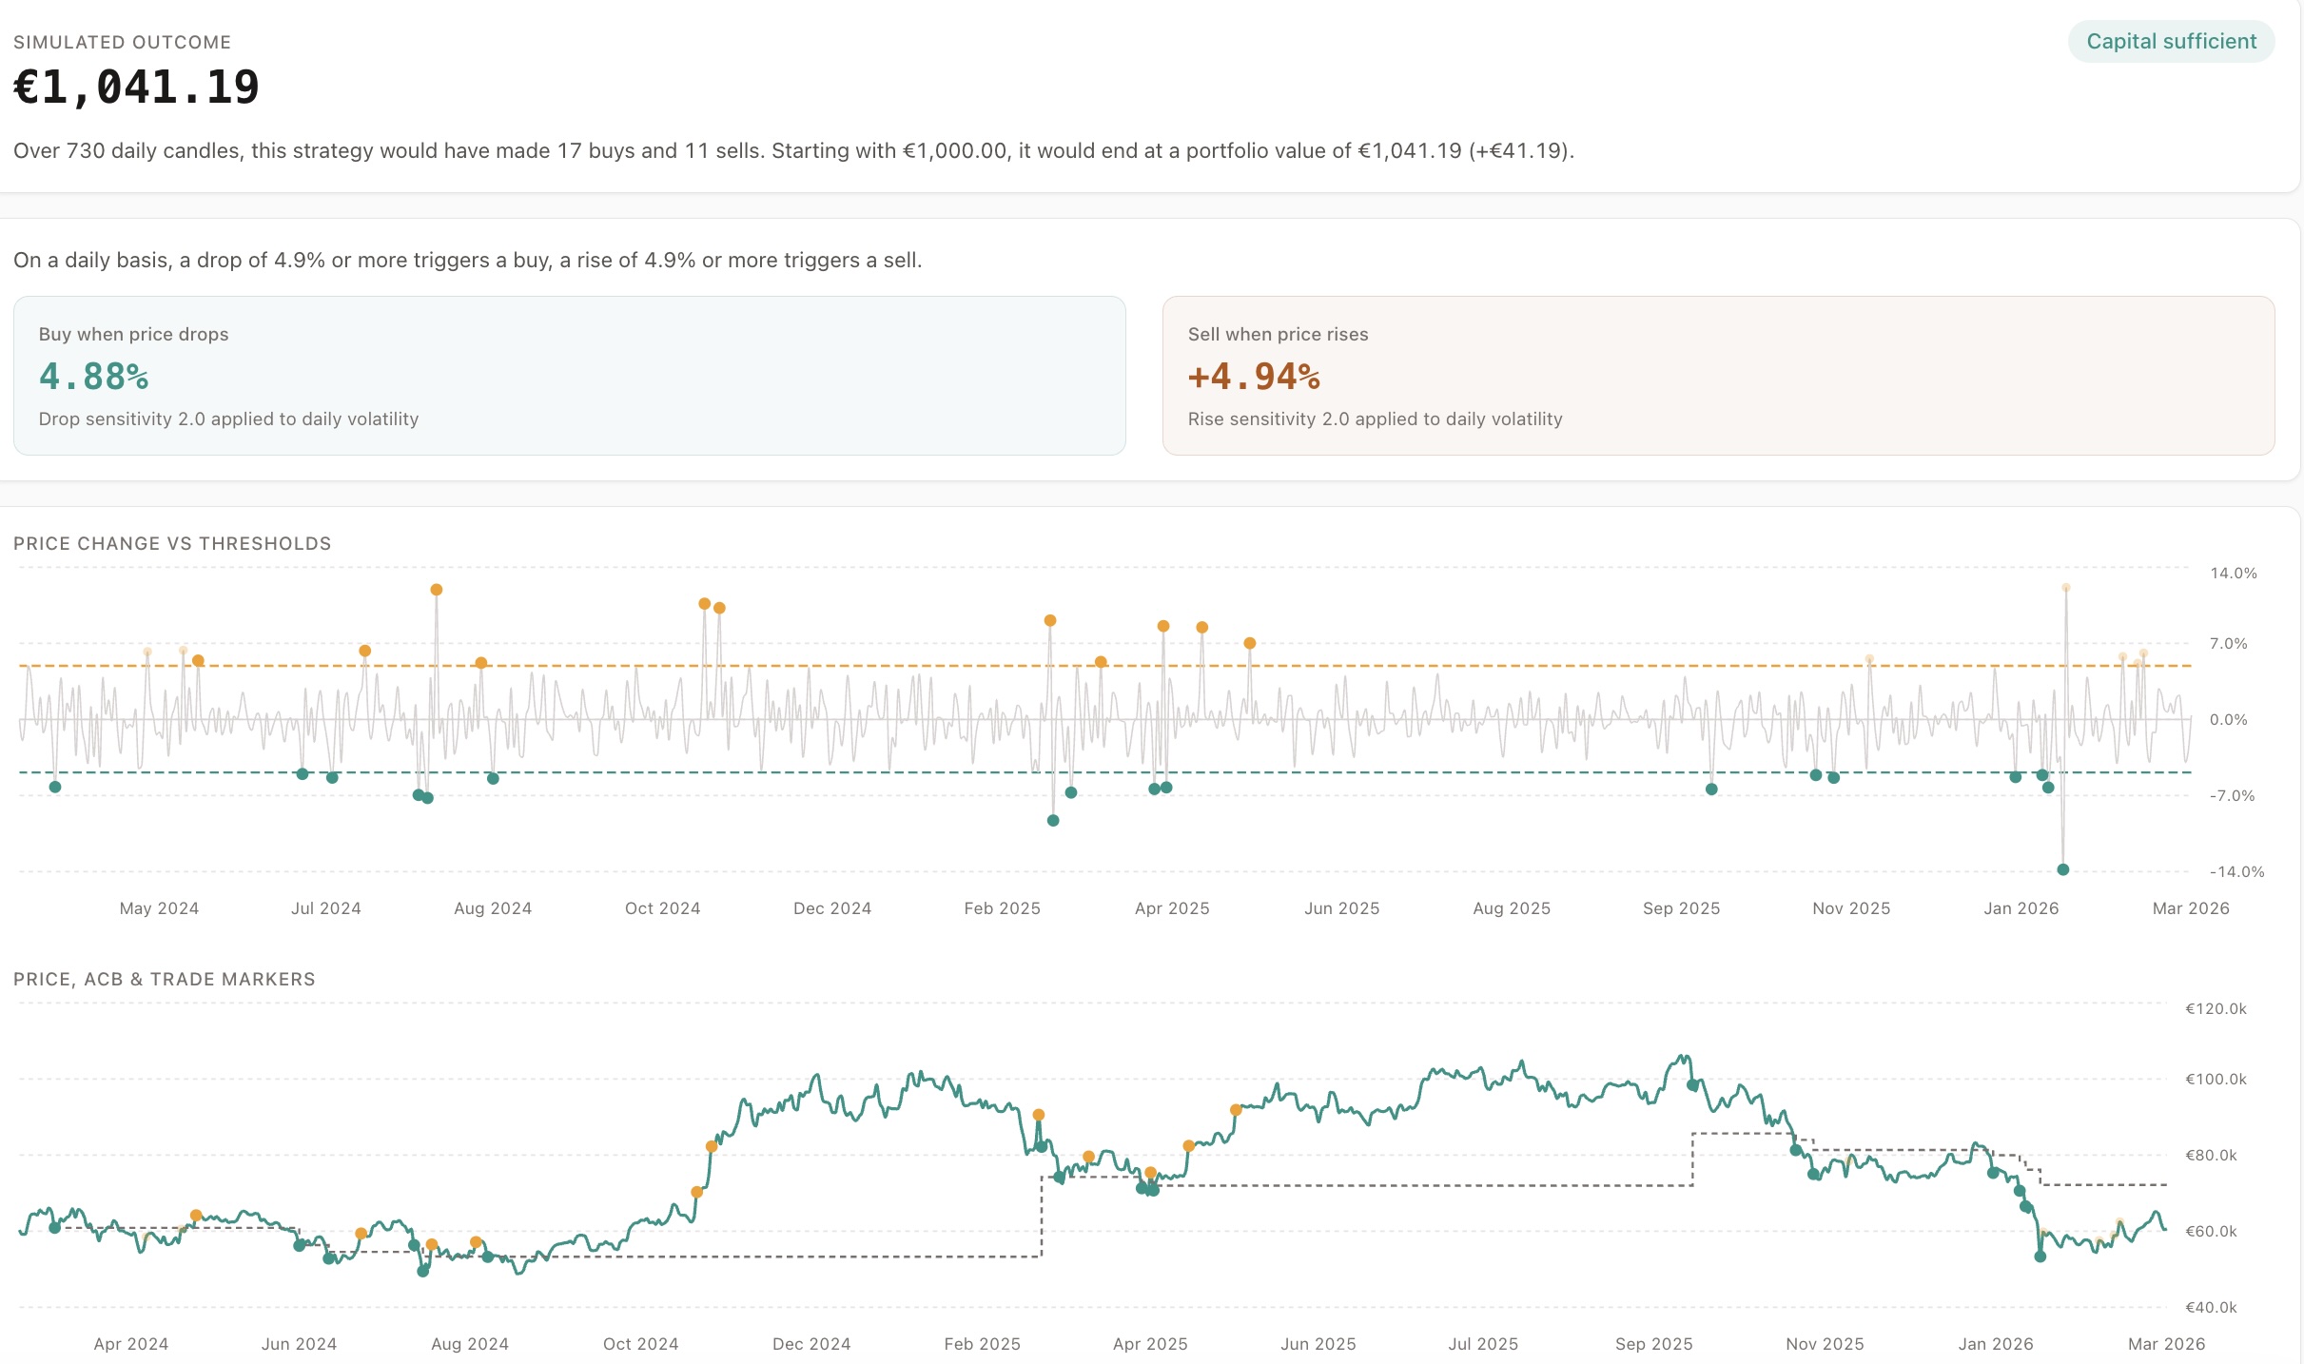Click the Buy when price drops card
Image resolution: width=2304 pixels, height=1364 pixels.
(569, 376)
